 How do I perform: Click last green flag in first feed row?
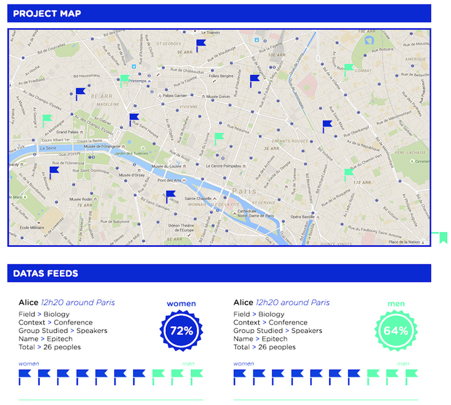197,377
